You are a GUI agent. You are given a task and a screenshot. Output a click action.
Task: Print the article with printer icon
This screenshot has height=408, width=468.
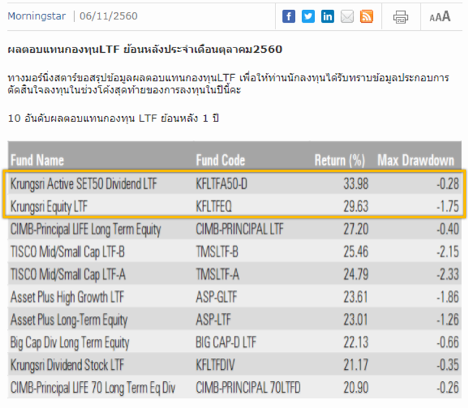[x=400, y=17]
